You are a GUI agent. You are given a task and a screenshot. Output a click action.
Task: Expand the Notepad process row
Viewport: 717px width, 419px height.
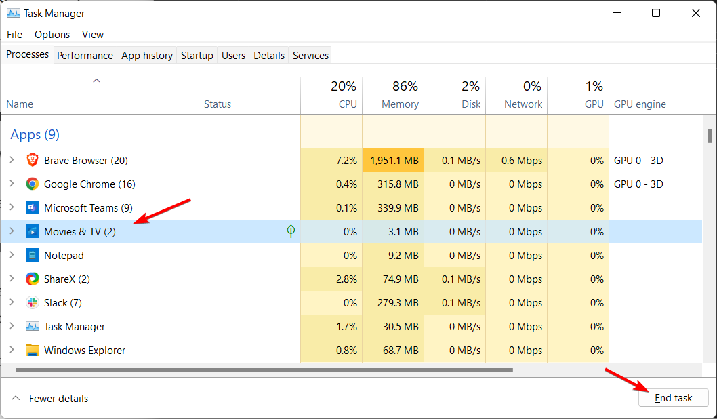pyautogui.click(x=12, y=255)
